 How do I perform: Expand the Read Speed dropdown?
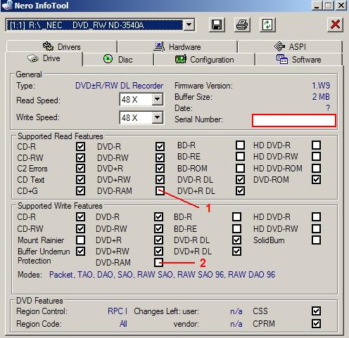157,99
